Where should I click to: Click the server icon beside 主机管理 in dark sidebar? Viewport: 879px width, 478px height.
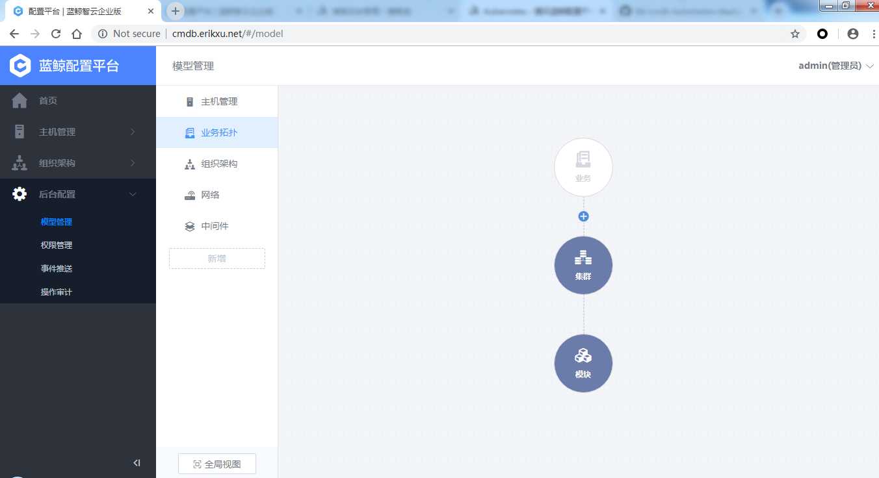point(20,132)
